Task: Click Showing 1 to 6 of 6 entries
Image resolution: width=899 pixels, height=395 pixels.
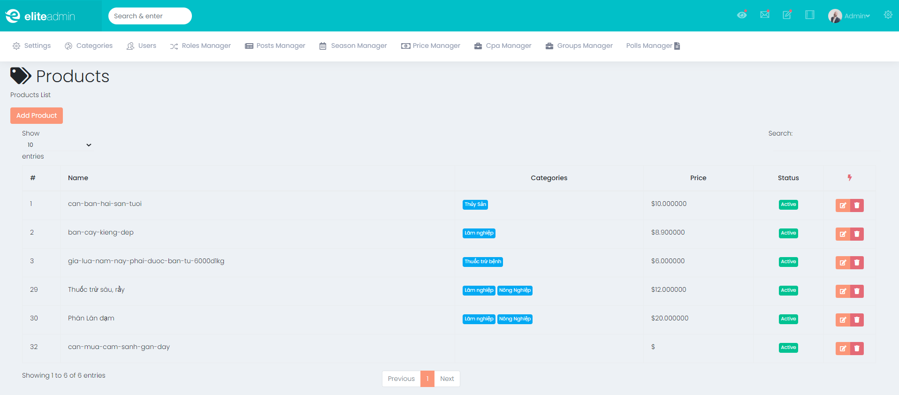Action: pos(64,375)
